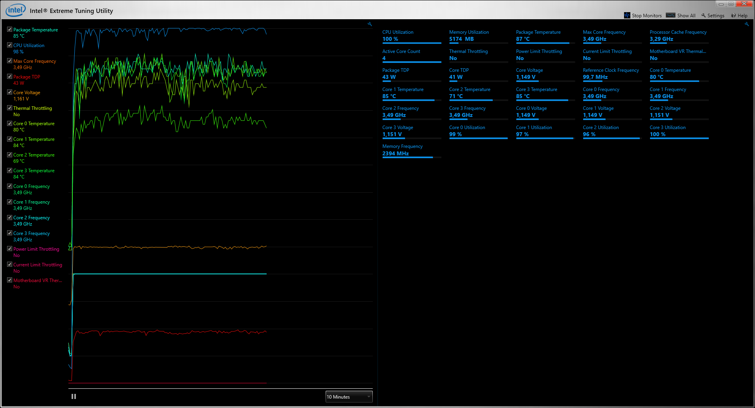The image size is (755, 408).
Task: Hide Core 2 Temperature graph line
Action: coord(9,155)
